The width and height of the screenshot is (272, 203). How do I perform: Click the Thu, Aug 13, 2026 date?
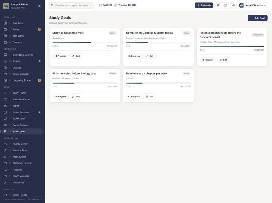tap(125, 5)
